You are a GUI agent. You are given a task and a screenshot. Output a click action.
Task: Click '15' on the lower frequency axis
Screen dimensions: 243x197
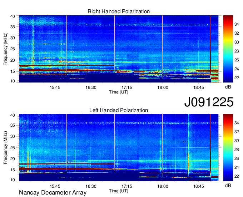point(13,170)
